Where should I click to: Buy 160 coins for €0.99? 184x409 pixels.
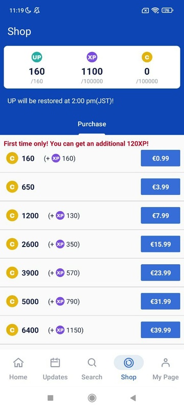tap(160, 158)
